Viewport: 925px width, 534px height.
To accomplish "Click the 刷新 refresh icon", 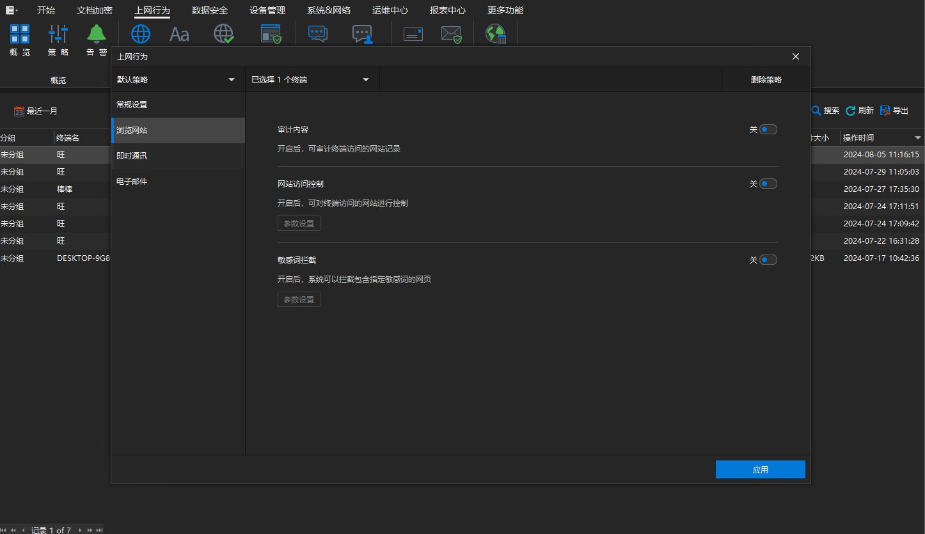I will click(851, 111).
